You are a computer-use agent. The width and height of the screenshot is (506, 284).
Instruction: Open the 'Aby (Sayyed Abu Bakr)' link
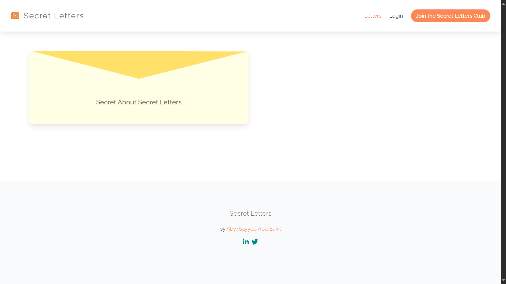[x=254, y=229]
